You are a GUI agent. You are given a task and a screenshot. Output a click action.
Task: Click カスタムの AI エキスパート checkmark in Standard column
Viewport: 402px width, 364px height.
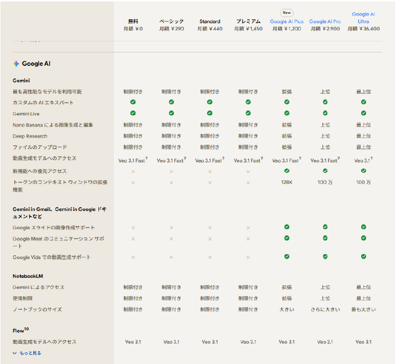tap(210, 102)
